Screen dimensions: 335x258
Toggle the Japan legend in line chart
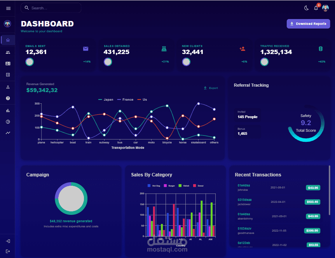(x=106, y=99)
